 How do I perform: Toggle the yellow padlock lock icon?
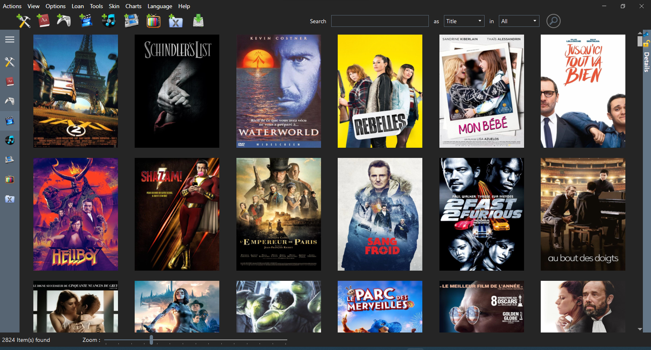(x=646, y=43)
